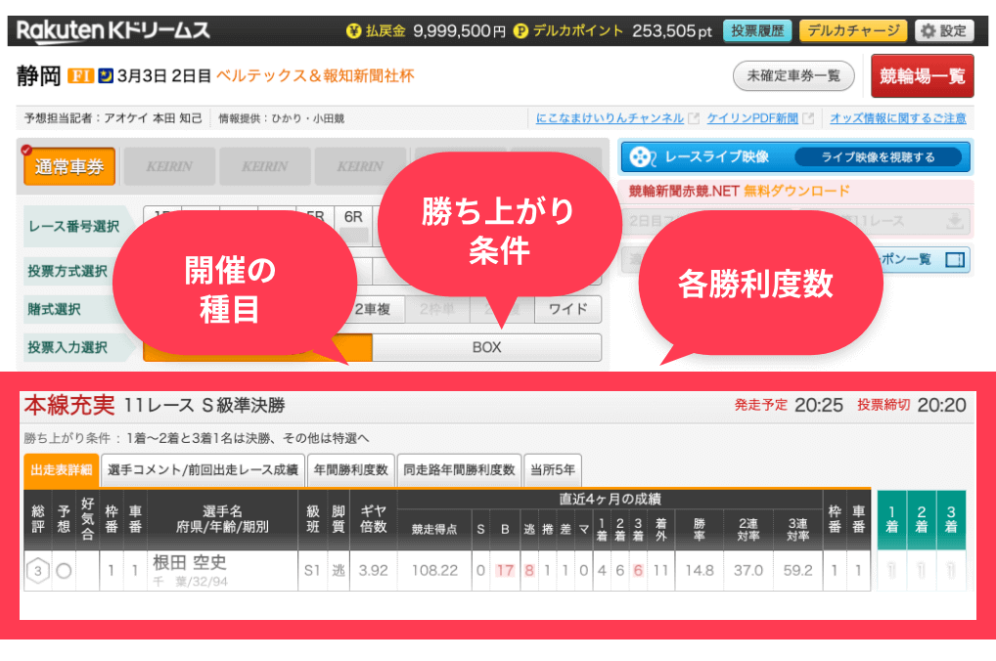Screen dimensions: 996x661
Task: Open the 当所5年 tab
Action: tap(553, 470)
